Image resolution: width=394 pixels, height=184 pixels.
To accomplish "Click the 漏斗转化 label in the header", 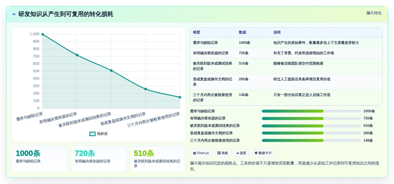I will 374,13.
